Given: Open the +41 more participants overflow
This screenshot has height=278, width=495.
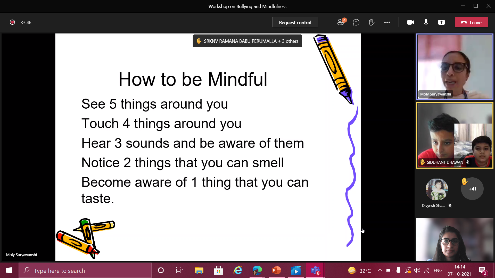Looking at the screenshot, I should tap(472, 189).
